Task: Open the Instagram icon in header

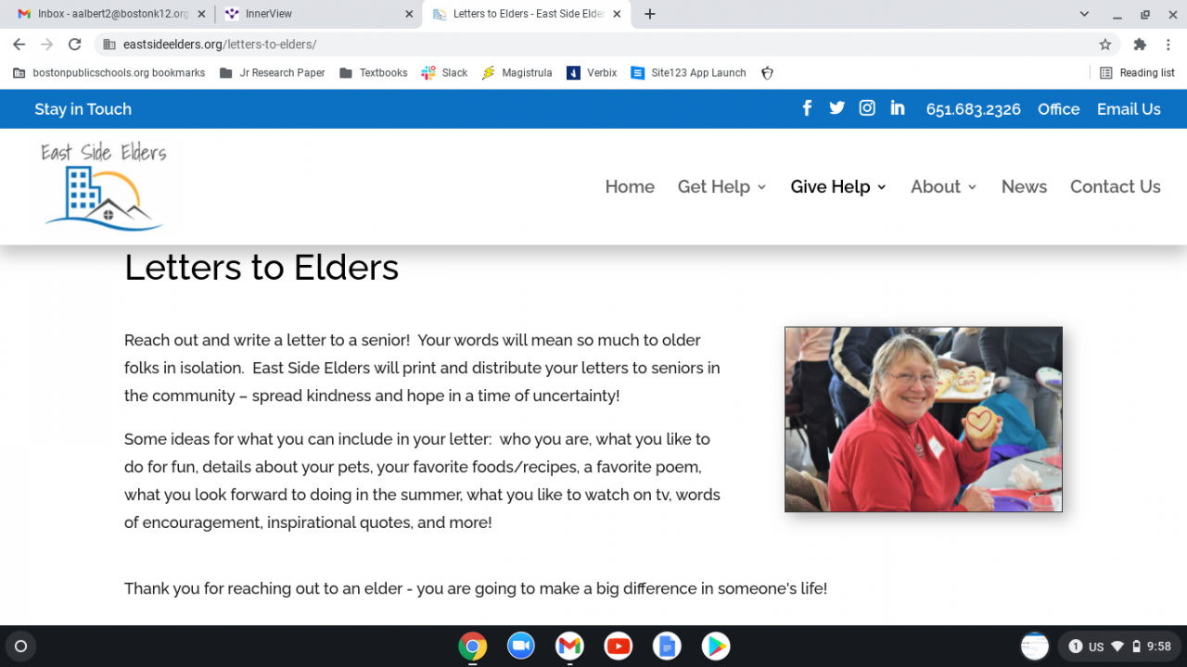Action: click(867, 108)
